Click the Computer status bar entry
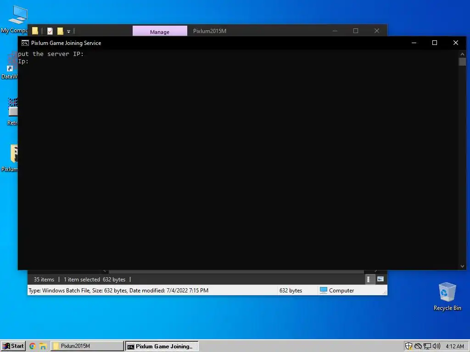The height and width of the screenshot is (352, 470). (x=337, y=290)
